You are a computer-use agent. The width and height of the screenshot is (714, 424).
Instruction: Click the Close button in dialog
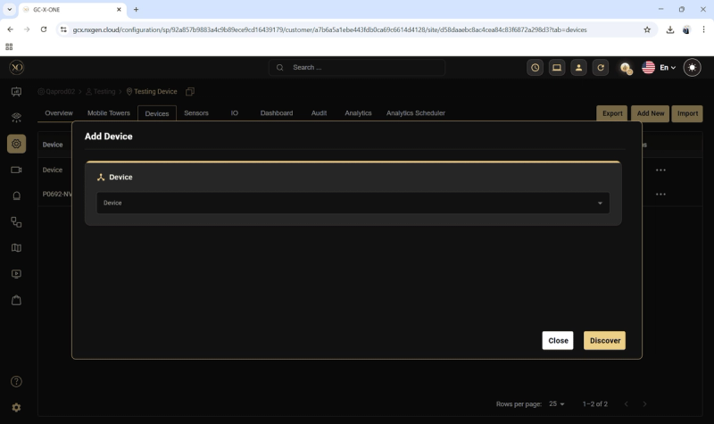click(558, 340)
